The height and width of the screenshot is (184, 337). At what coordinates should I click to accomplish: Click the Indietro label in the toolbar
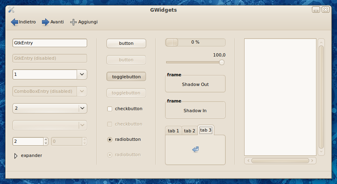[27, 22]
